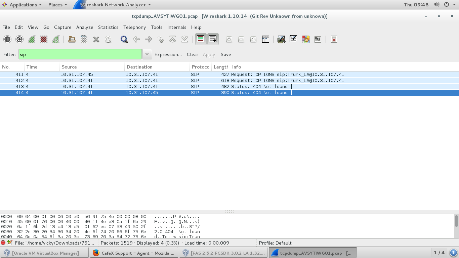459x258 pixels.
Task: Jump to the first packet
Action: (x=173, y=39)
